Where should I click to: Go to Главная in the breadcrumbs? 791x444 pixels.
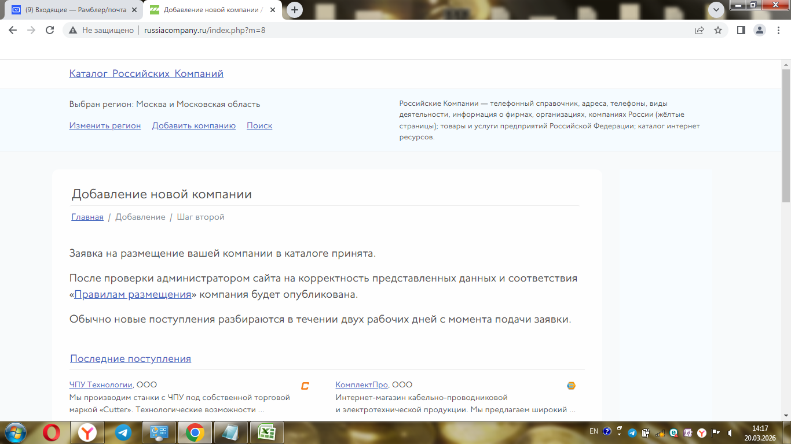87,217
